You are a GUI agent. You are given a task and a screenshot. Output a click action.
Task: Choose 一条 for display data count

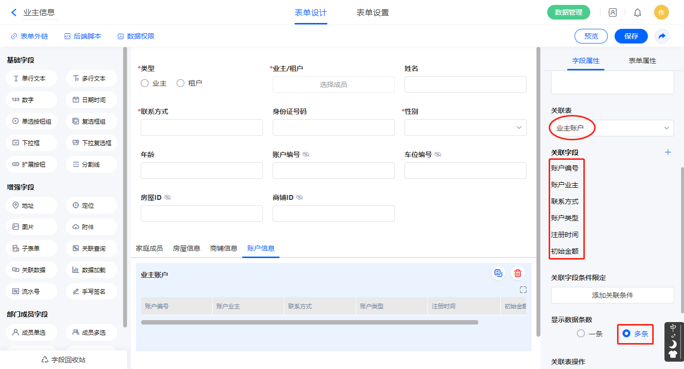(581, 334)
